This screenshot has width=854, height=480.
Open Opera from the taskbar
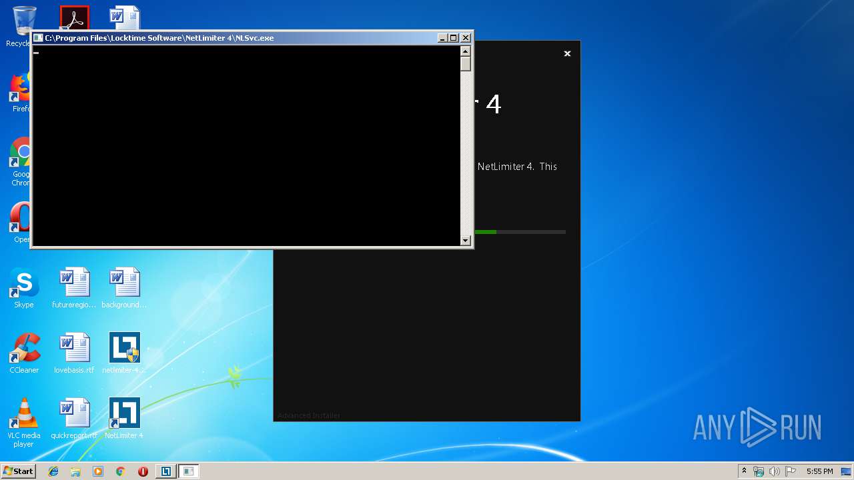tap(143, 471)
